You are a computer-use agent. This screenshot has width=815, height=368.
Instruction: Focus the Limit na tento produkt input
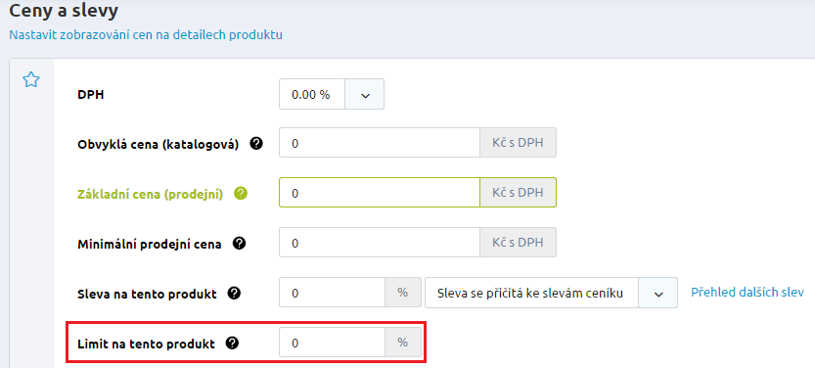[x=332, y=343]
